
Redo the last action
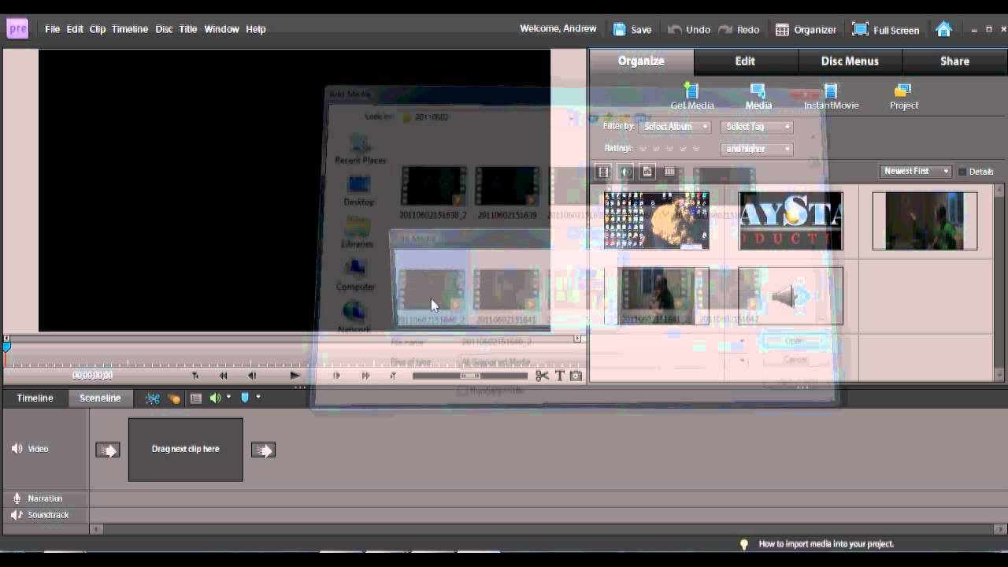click(x=739, y=29)
